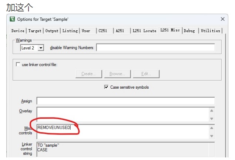Click the Misc controls REMOVEUNUSED field
235x160 pixels.
(x=122, y=132)
